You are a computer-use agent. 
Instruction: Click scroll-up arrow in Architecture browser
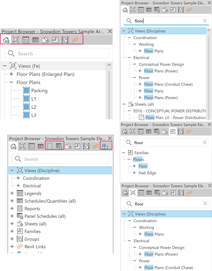[x=109, y=65]
